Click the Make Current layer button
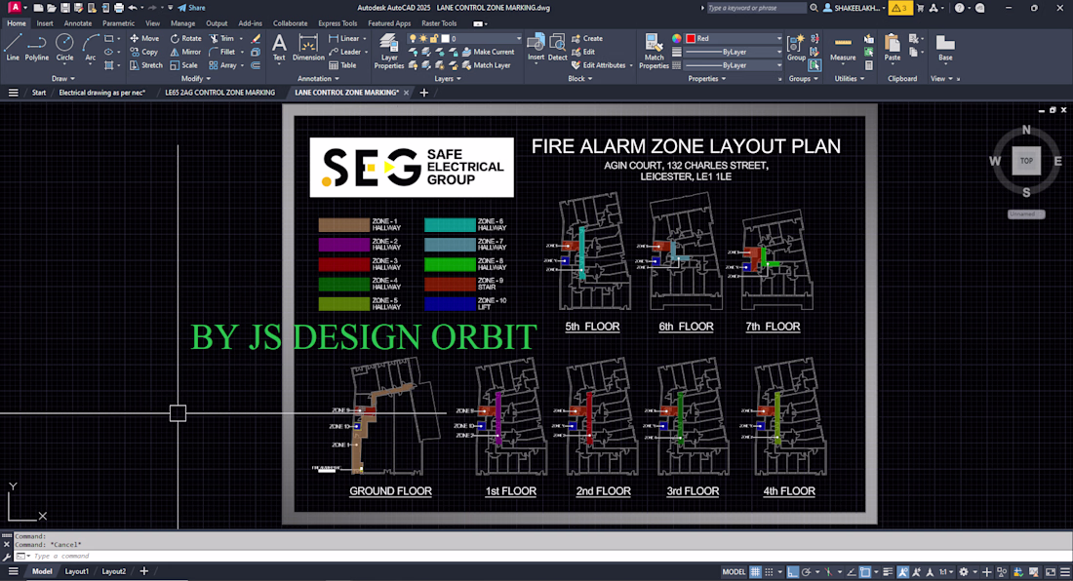Image resolution: width=1073 pixels, height=581 pixels. pos(488,52)
